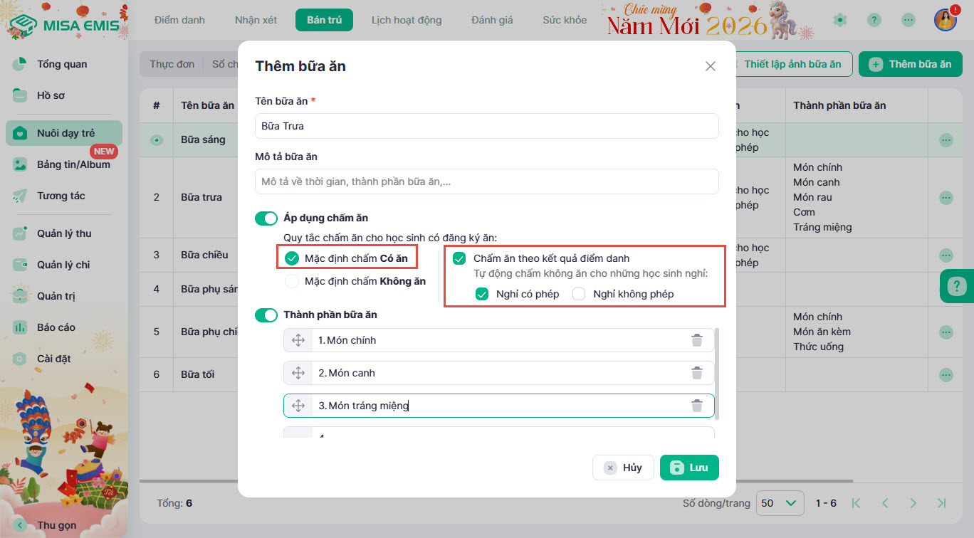Click the Lưu save button
This screenshot has width=974, height=538.
click(688, 468)
